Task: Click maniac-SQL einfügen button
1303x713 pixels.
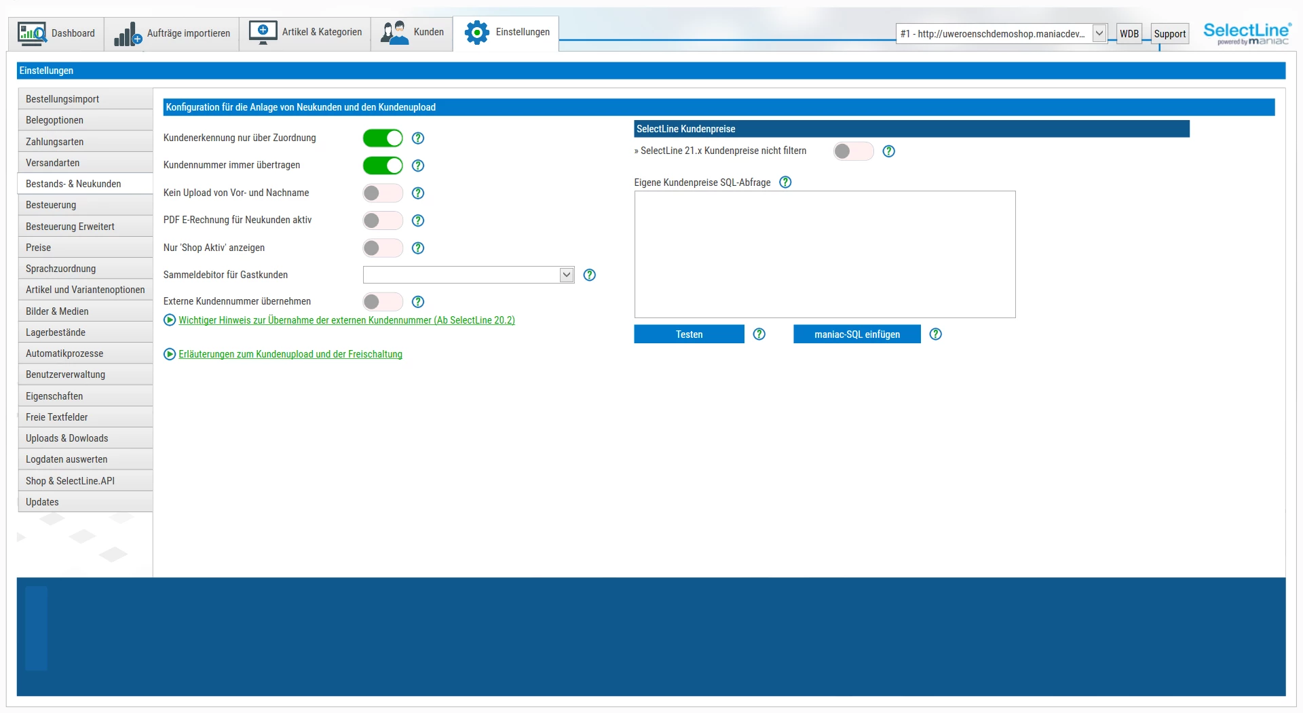Action: point(857,334)
